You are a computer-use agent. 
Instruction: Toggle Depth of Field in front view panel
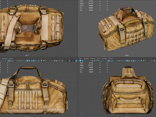coord(48,61)
